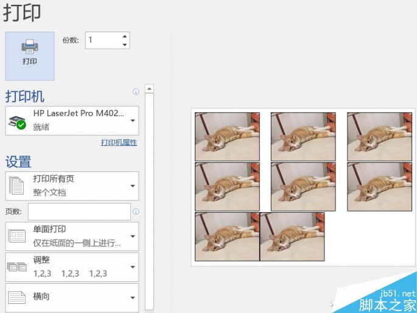The image size is (417, 313).
Task: Expand the Print All Pages dropdown
Action: pyautogui.click(x=72, y=186)
